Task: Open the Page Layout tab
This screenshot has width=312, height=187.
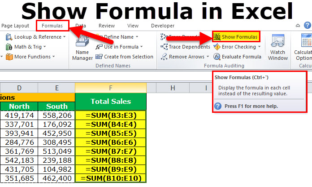Action: [x=15, y=26]
